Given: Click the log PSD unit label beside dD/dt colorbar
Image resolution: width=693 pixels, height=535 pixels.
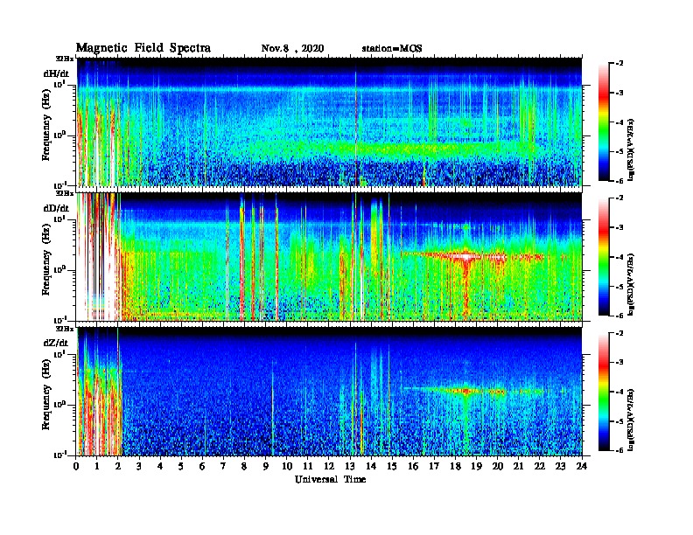Looking at the screenshot, I should (x=631, y=284).
